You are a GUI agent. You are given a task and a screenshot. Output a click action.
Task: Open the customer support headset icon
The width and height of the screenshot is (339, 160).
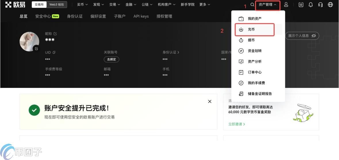coord(320,5)
